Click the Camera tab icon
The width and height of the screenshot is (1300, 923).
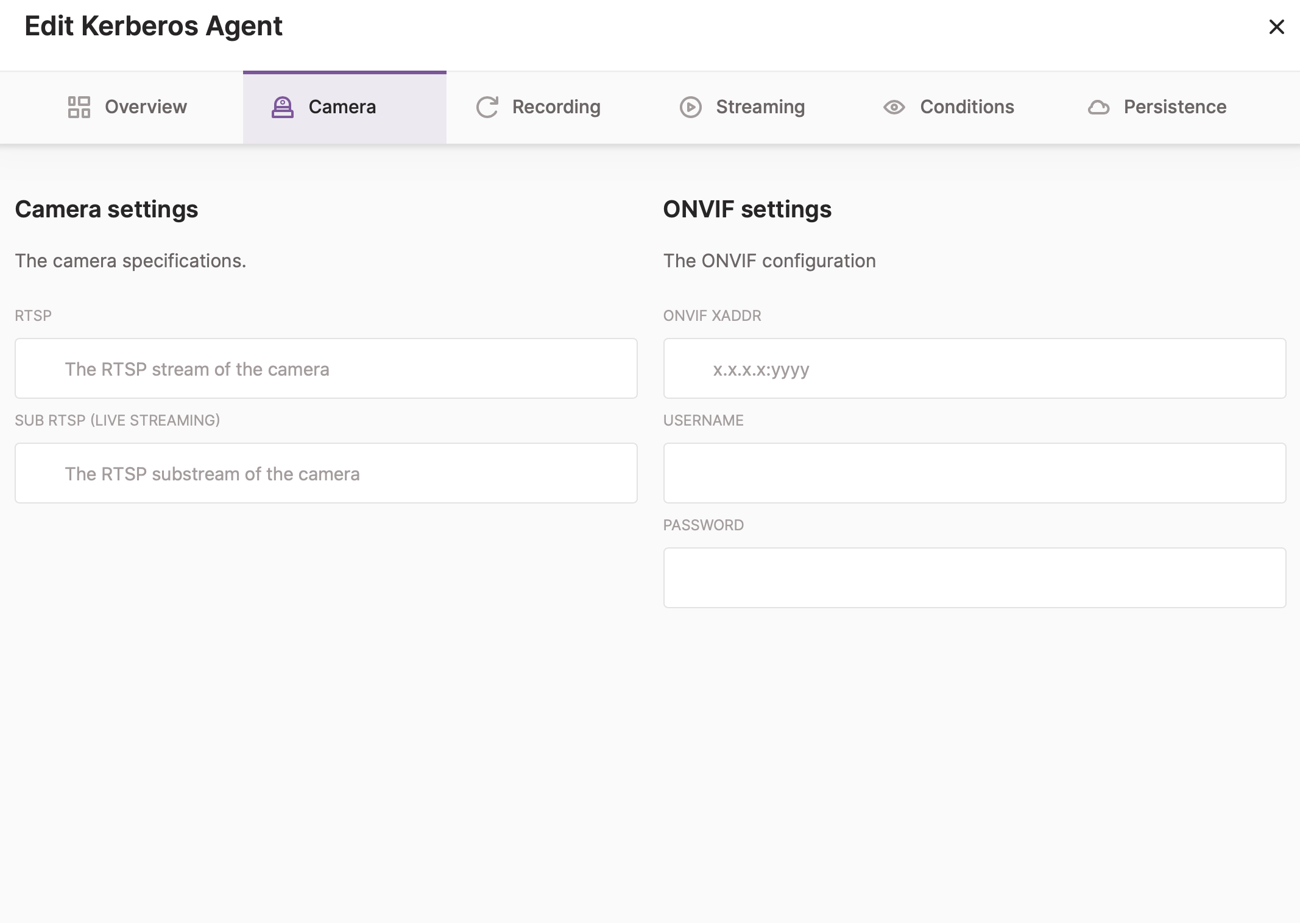[x=282, y=107]
